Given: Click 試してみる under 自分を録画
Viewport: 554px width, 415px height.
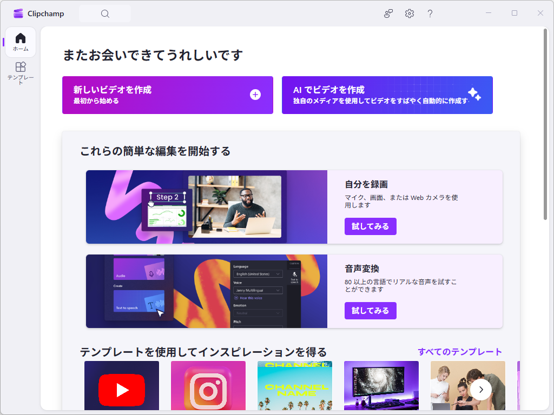Looking at the screenshot, I should 370,226.
